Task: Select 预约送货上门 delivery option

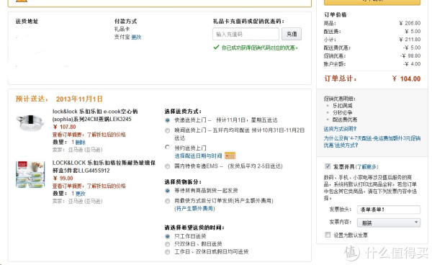Action: click(167, 147)
